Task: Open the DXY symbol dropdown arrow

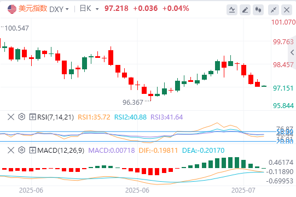Action: click(x=67, y=9)
